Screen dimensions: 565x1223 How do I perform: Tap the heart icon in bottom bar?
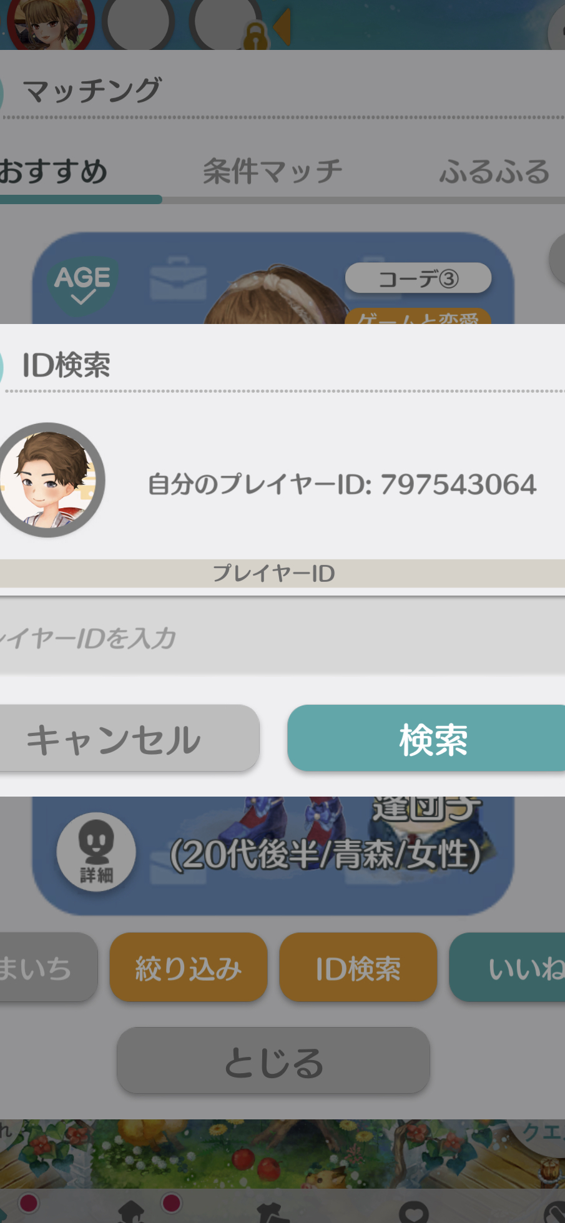(x=414, y=1212)
